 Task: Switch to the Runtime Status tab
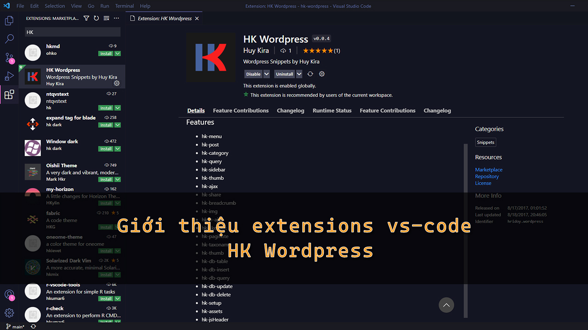coord(332,110)
